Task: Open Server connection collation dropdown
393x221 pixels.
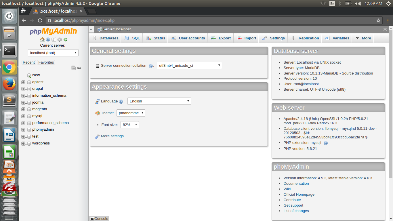Action: click(189, 65)
